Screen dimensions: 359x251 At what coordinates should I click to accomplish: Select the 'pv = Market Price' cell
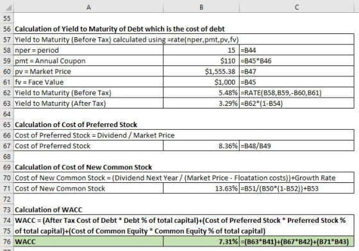88,71
